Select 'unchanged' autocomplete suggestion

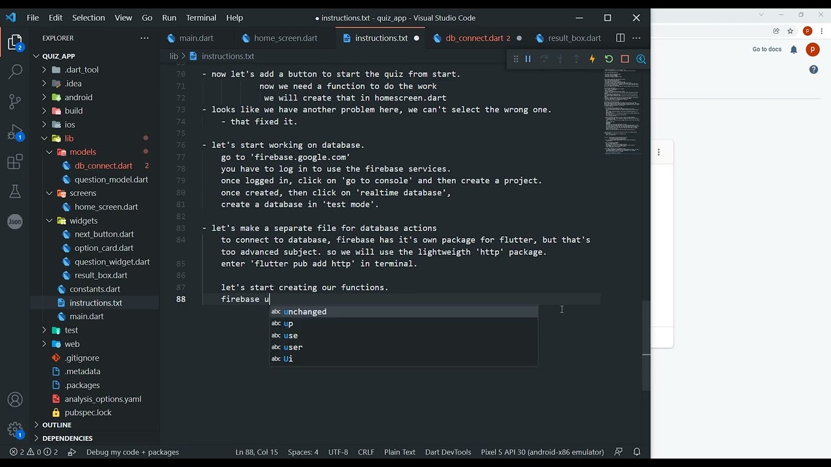click(x=404, y=312)
